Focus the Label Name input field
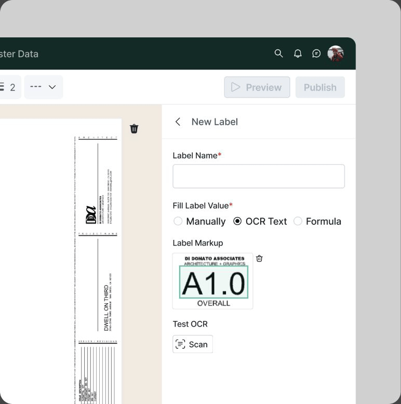Screen dimensions: 401x404 click(259, 176)
